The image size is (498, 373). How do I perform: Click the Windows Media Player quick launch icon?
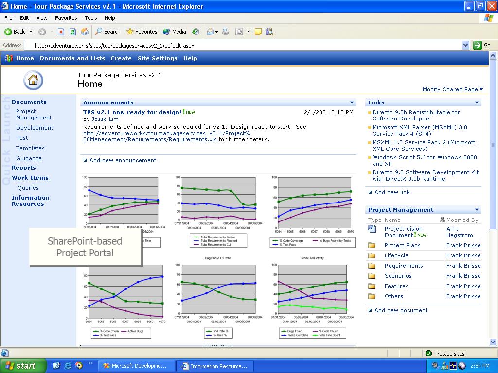[x=79, y=365]
